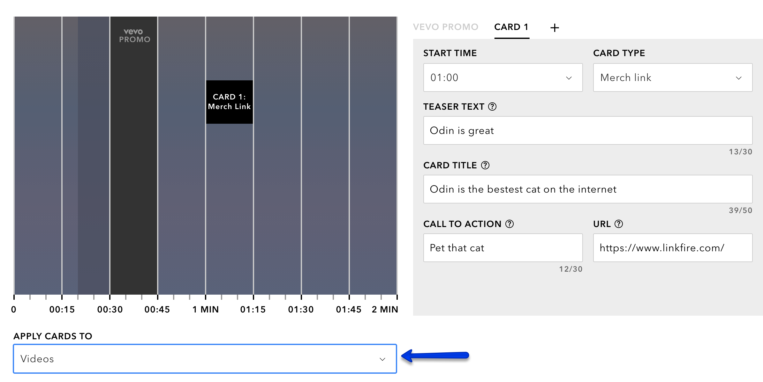Click the 00:15 timeline label

62,309
